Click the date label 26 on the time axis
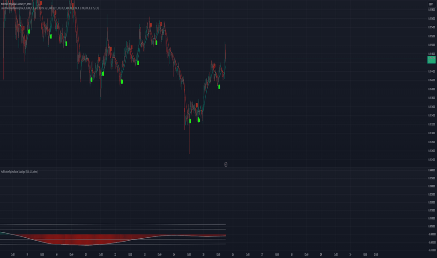 click(233, 255)
